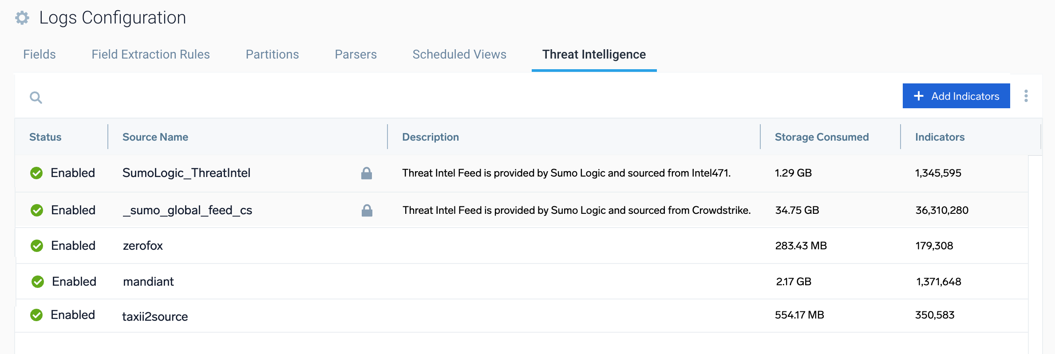Click green enabled checkmark for zerofox

pyautogui.click(x=37, y=246)
